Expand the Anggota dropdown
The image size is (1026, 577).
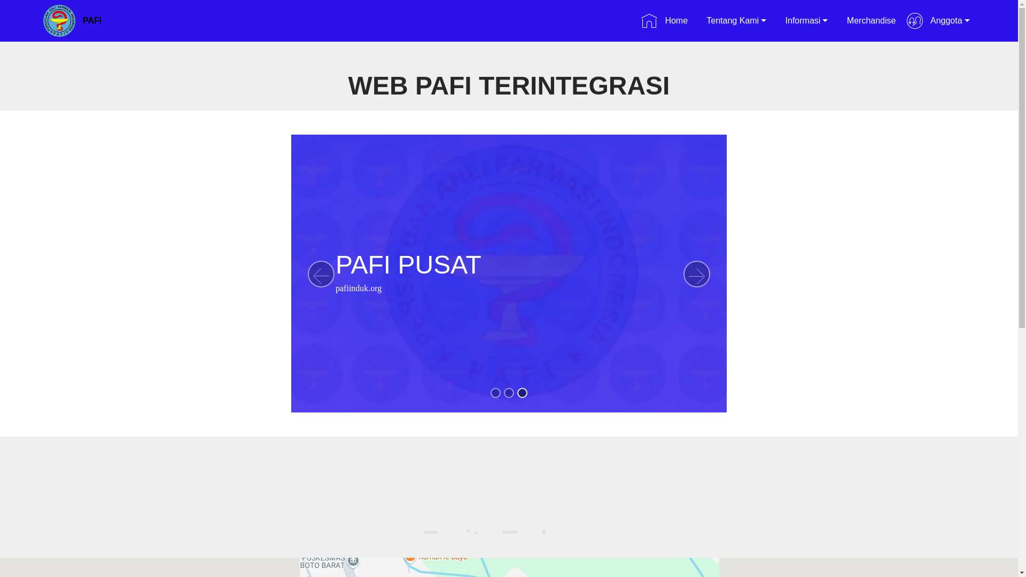[x=950, y=21]
